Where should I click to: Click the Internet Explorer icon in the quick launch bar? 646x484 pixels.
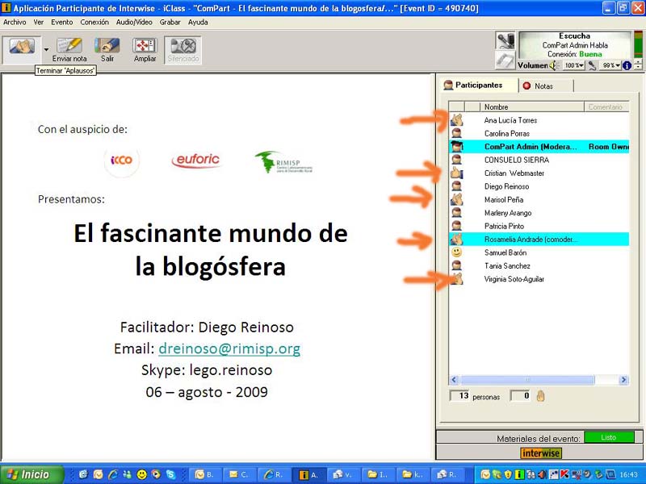[113, 474]
